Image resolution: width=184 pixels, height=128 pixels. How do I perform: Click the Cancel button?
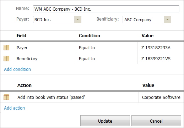click(156, 121)
